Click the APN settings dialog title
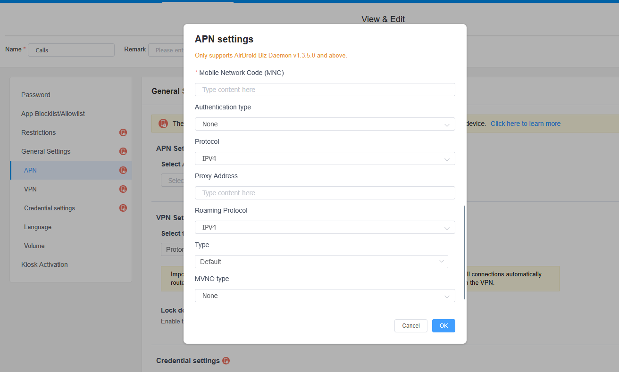Viewport: 619px width, 372px height. tap(224, 39)
